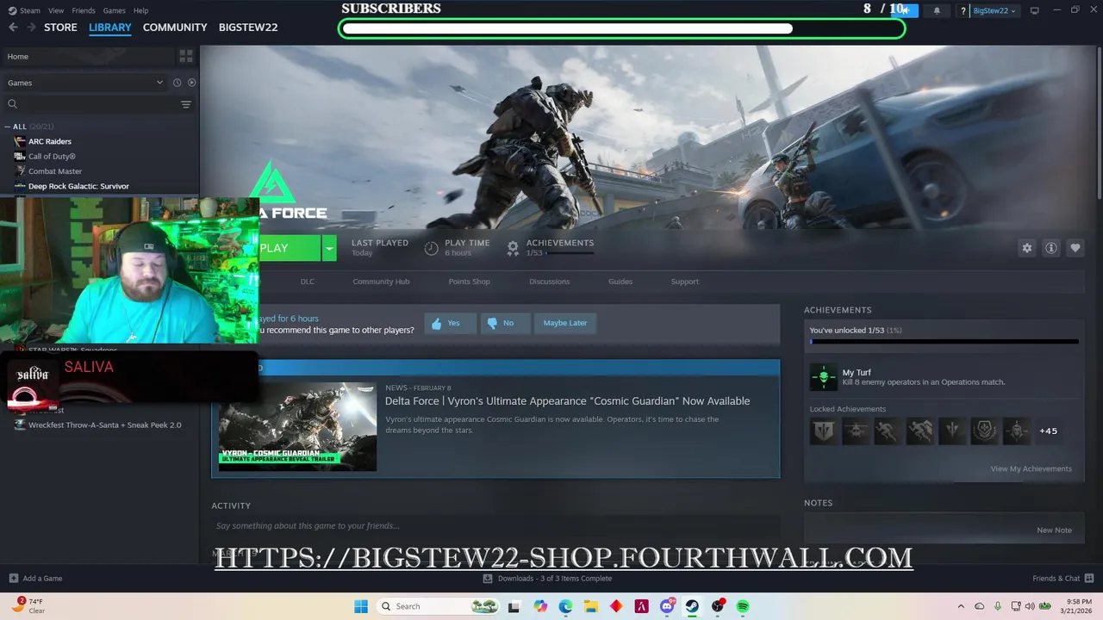
Task: Show the game info icon
Action: [x=1051, y=248]
